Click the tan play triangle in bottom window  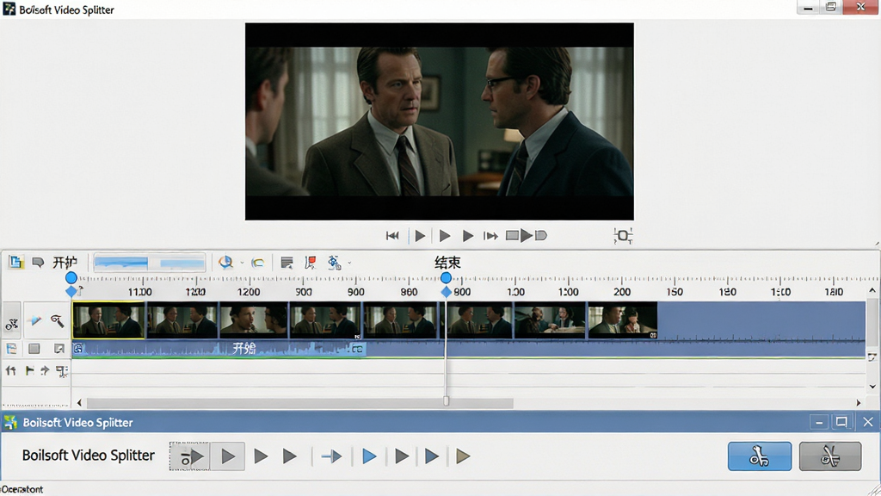[x=462, y=456]
